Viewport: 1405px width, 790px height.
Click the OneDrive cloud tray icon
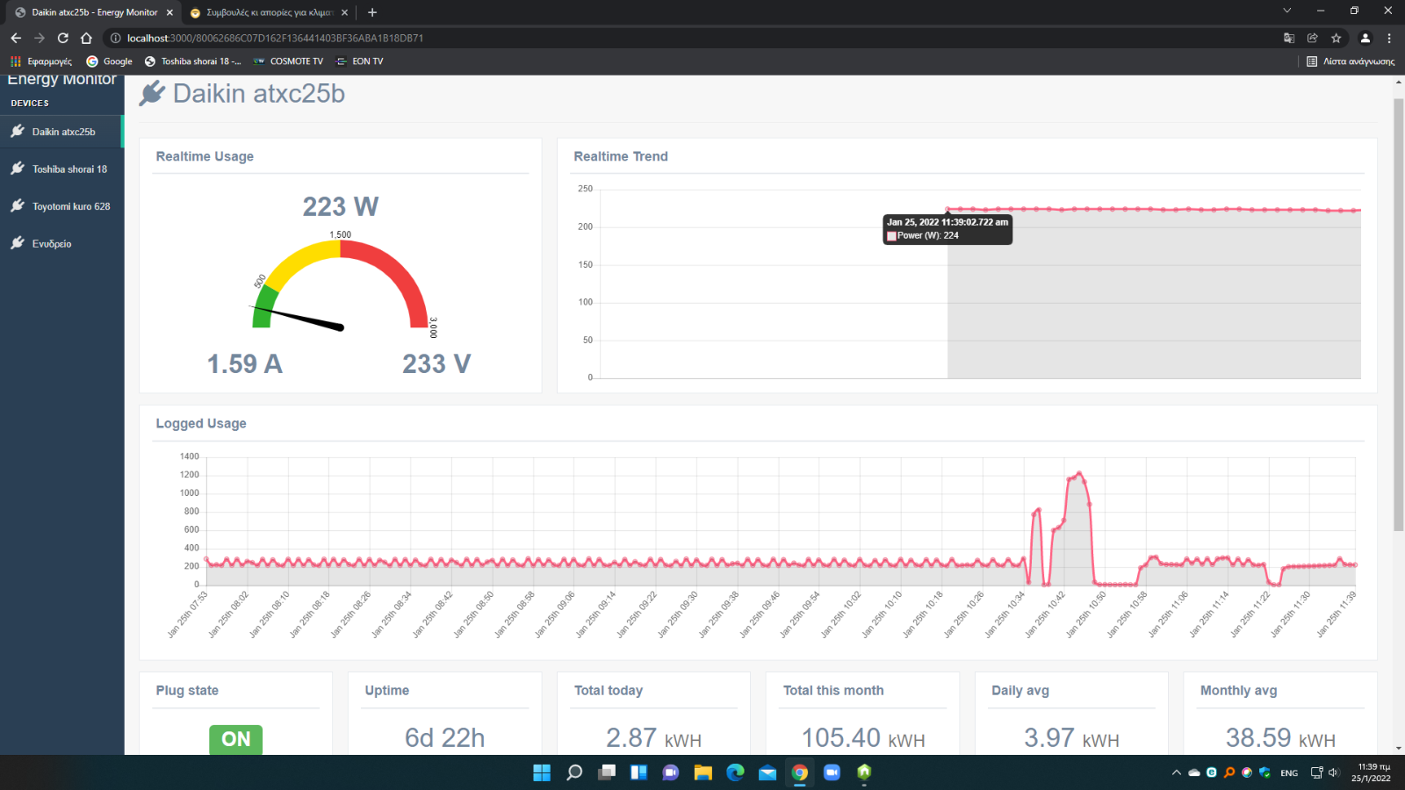click(x=1194, y=772)
